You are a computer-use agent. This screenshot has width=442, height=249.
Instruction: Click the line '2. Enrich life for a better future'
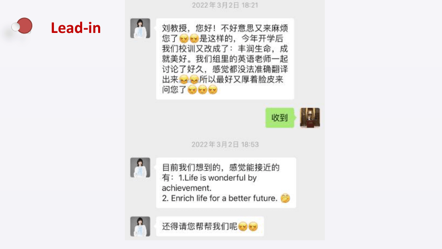point(220,198)
